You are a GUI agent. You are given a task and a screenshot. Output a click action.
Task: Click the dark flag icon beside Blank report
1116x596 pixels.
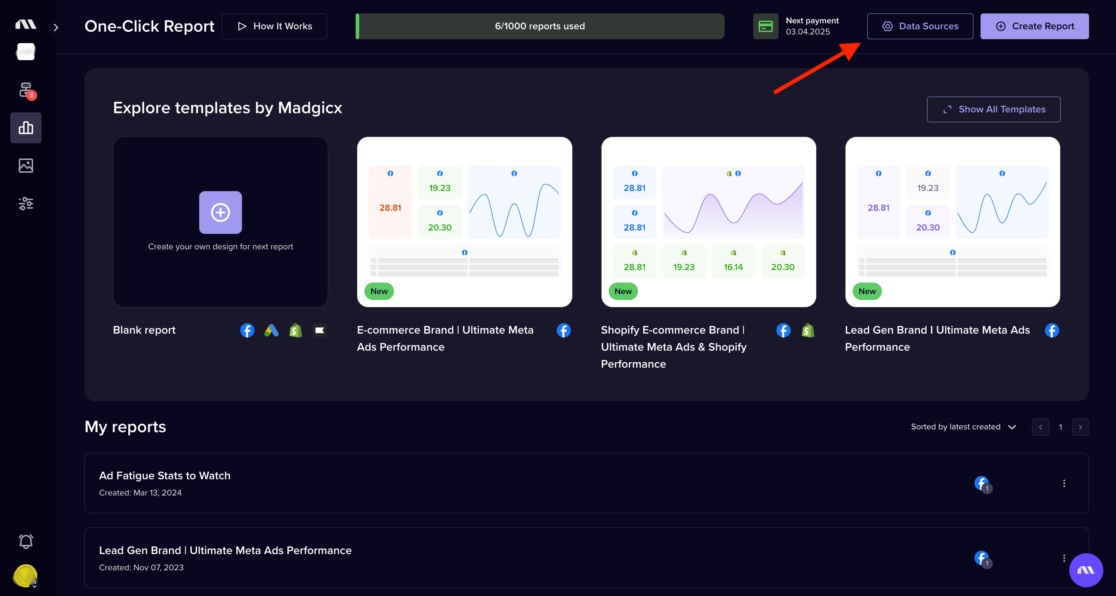(x=320, y=331)
